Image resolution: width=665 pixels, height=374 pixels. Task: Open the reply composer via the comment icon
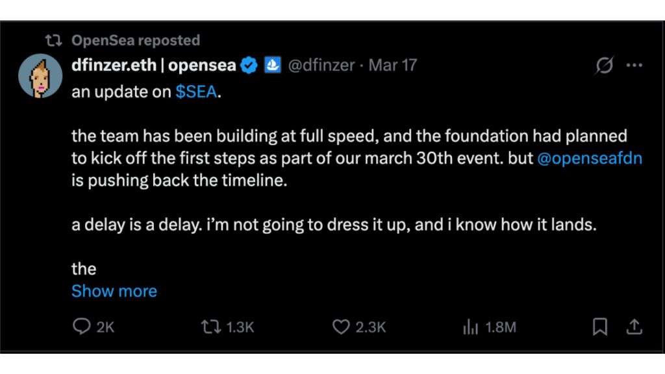pyautogui.click(x=82, y=327)
